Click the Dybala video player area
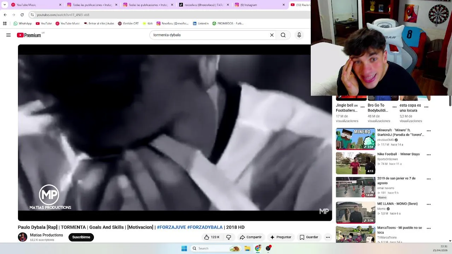The image size is (452, 254). (175, 133)
